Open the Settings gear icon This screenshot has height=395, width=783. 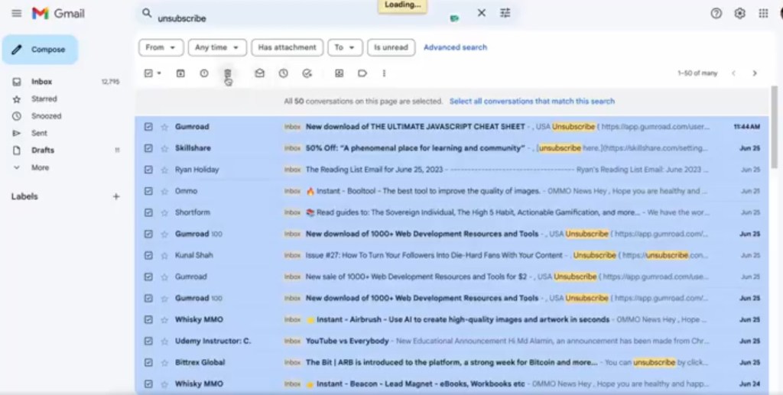pos(739,14)
